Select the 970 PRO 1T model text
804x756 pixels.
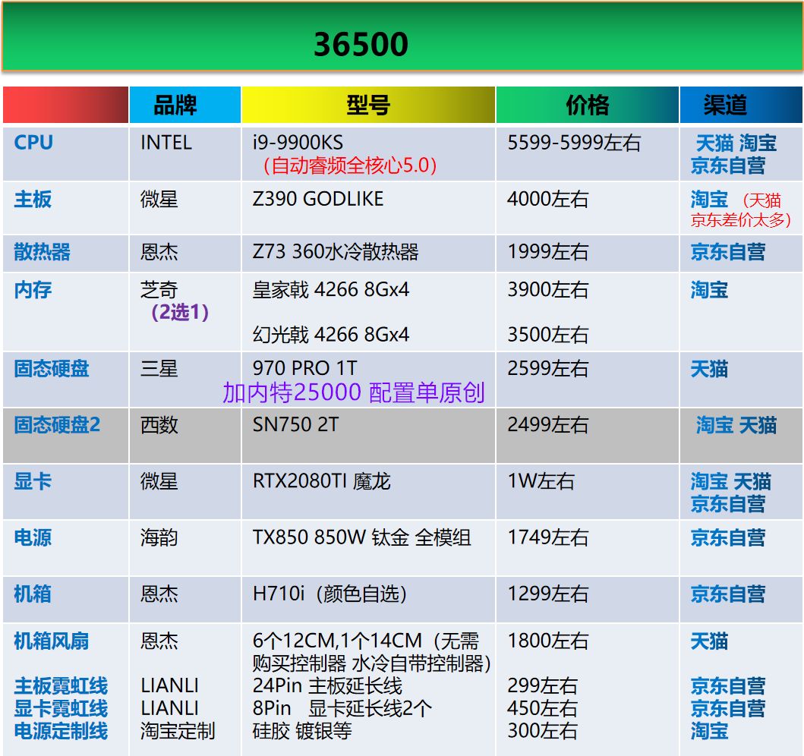click(x=304, y=368)
